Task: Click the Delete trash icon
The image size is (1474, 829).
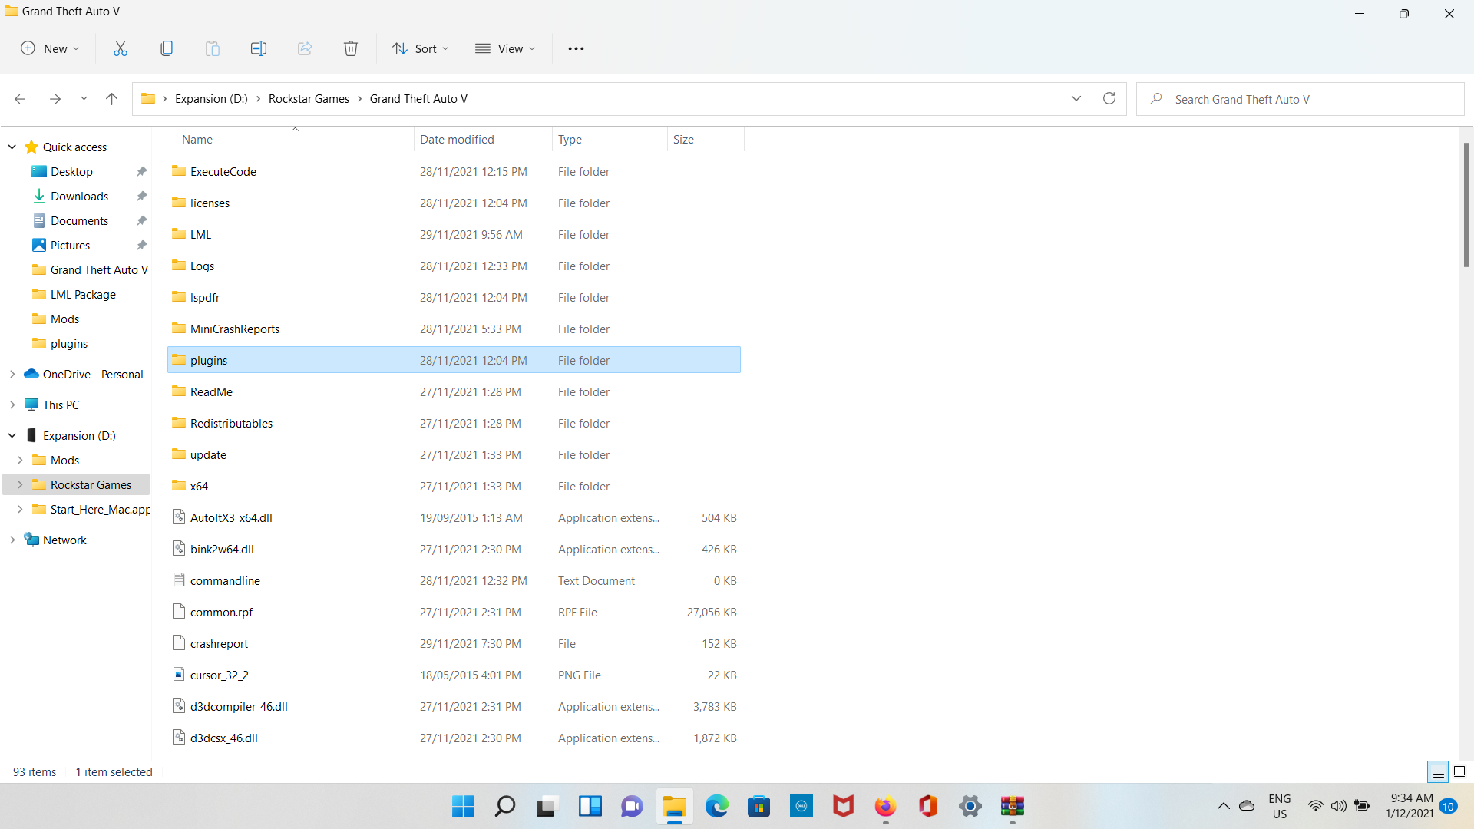Action: [x=351, y=48]
